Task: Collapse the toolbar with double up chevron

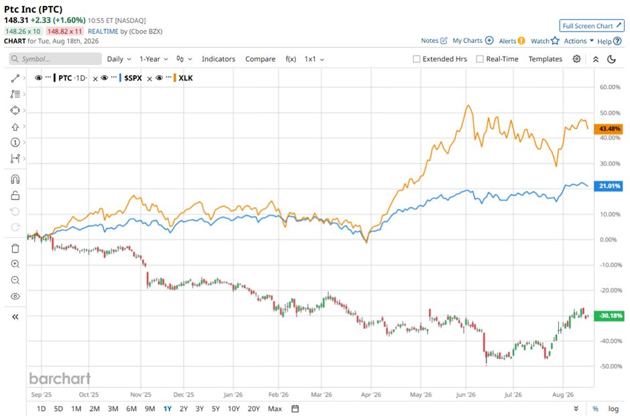Action: [596, 59]
